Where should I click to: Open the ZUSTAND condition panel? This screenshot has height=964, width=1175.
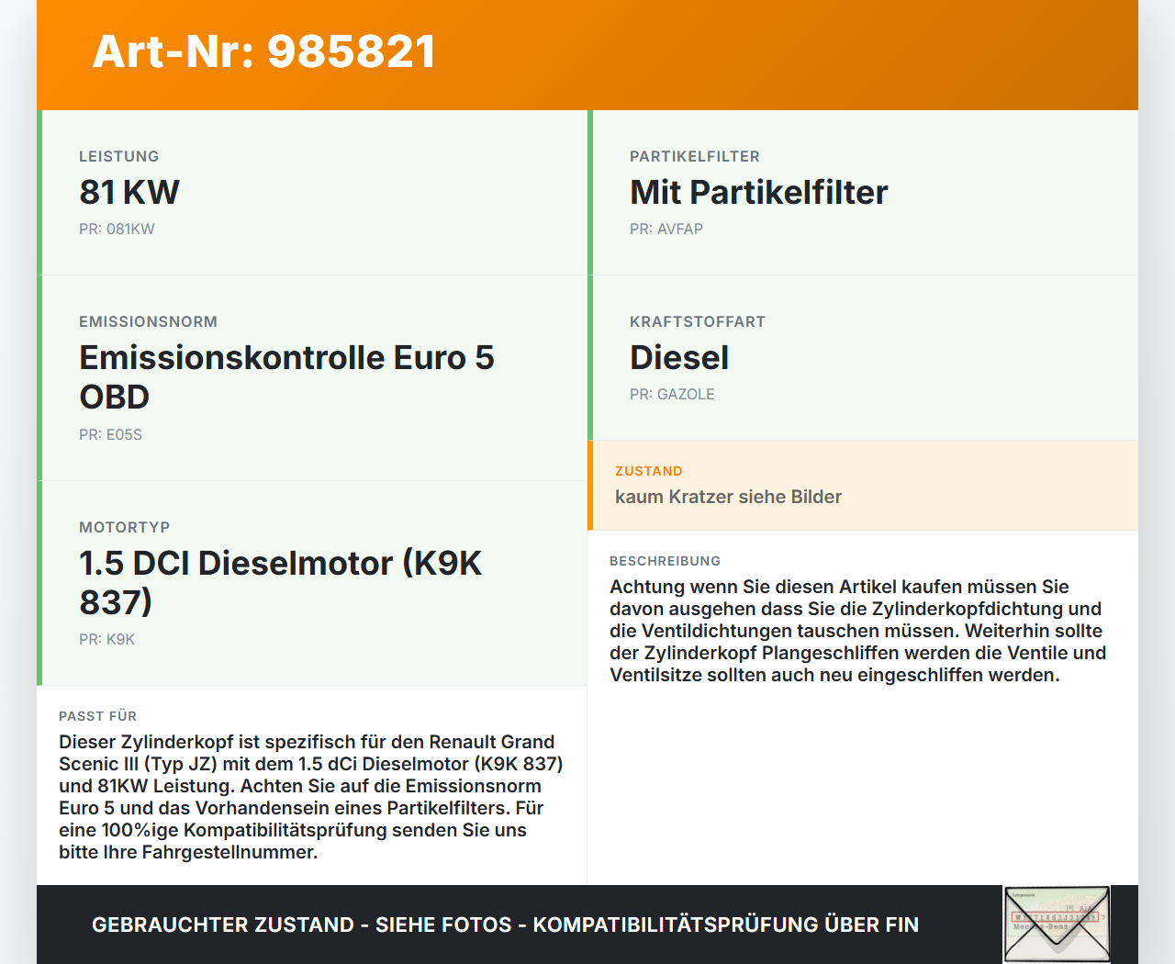point(863,485)
